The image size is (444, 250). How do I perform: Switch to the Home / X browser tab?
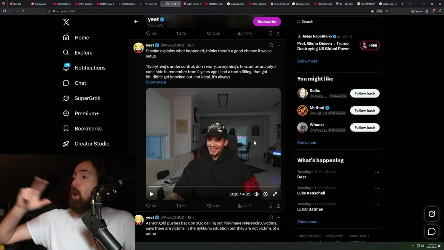point(149,4)
